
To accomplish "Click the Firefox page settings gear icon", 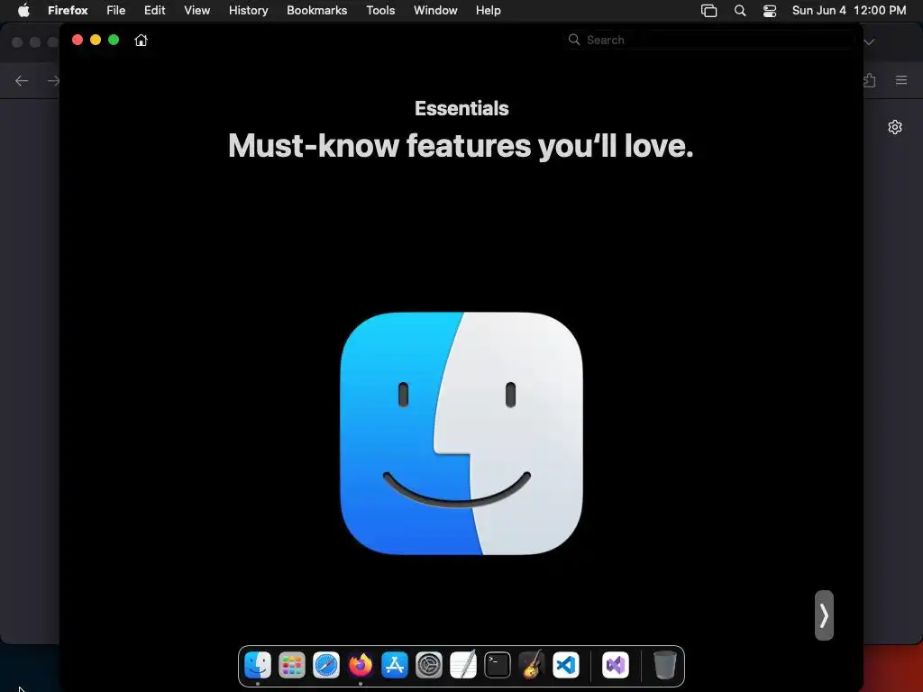I will point(895,127).
